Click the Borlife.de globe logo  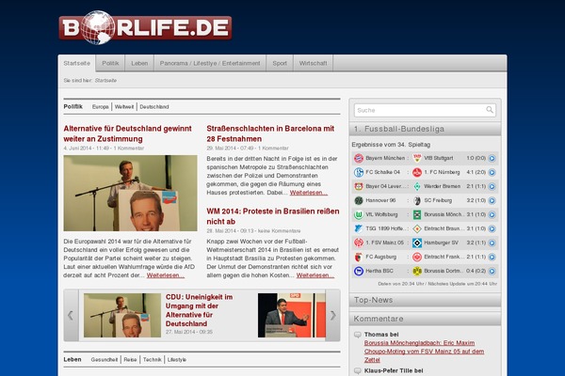[x=145, y=27]
